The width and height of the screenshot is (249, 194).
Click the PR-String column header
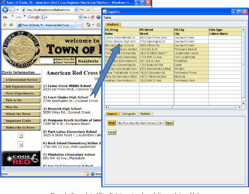[x=122, y=30]
